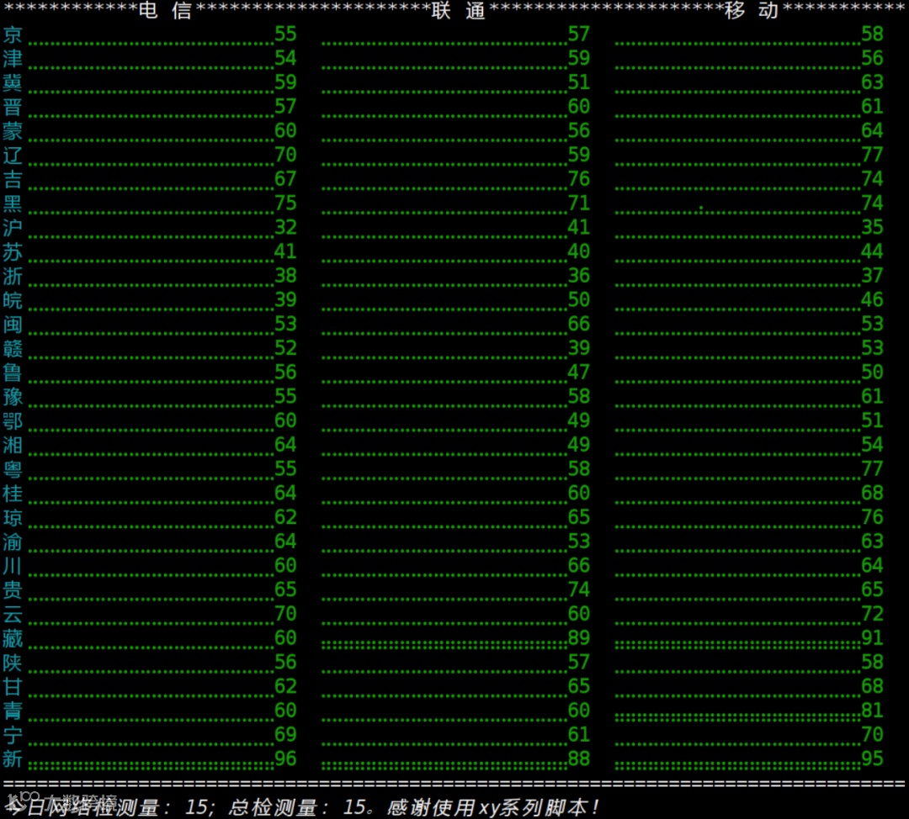Select the 湘 province label

pyautogui.click(x=13, y=445)
